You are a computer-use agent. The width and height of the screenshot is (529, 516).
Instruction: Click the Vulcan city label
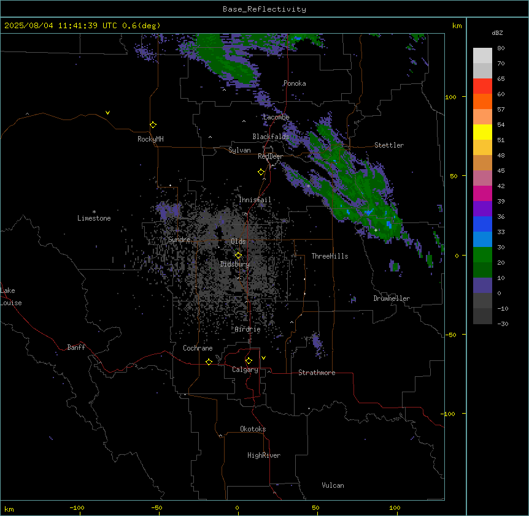333,485
